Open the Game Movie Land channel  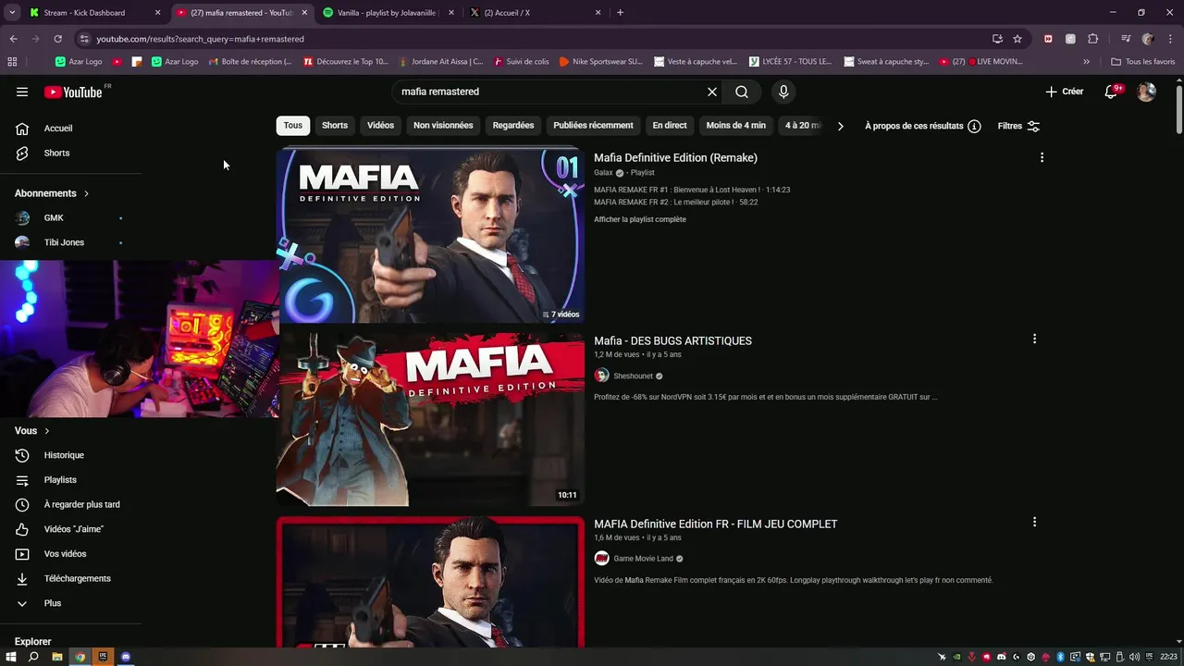tap(643, 559)
